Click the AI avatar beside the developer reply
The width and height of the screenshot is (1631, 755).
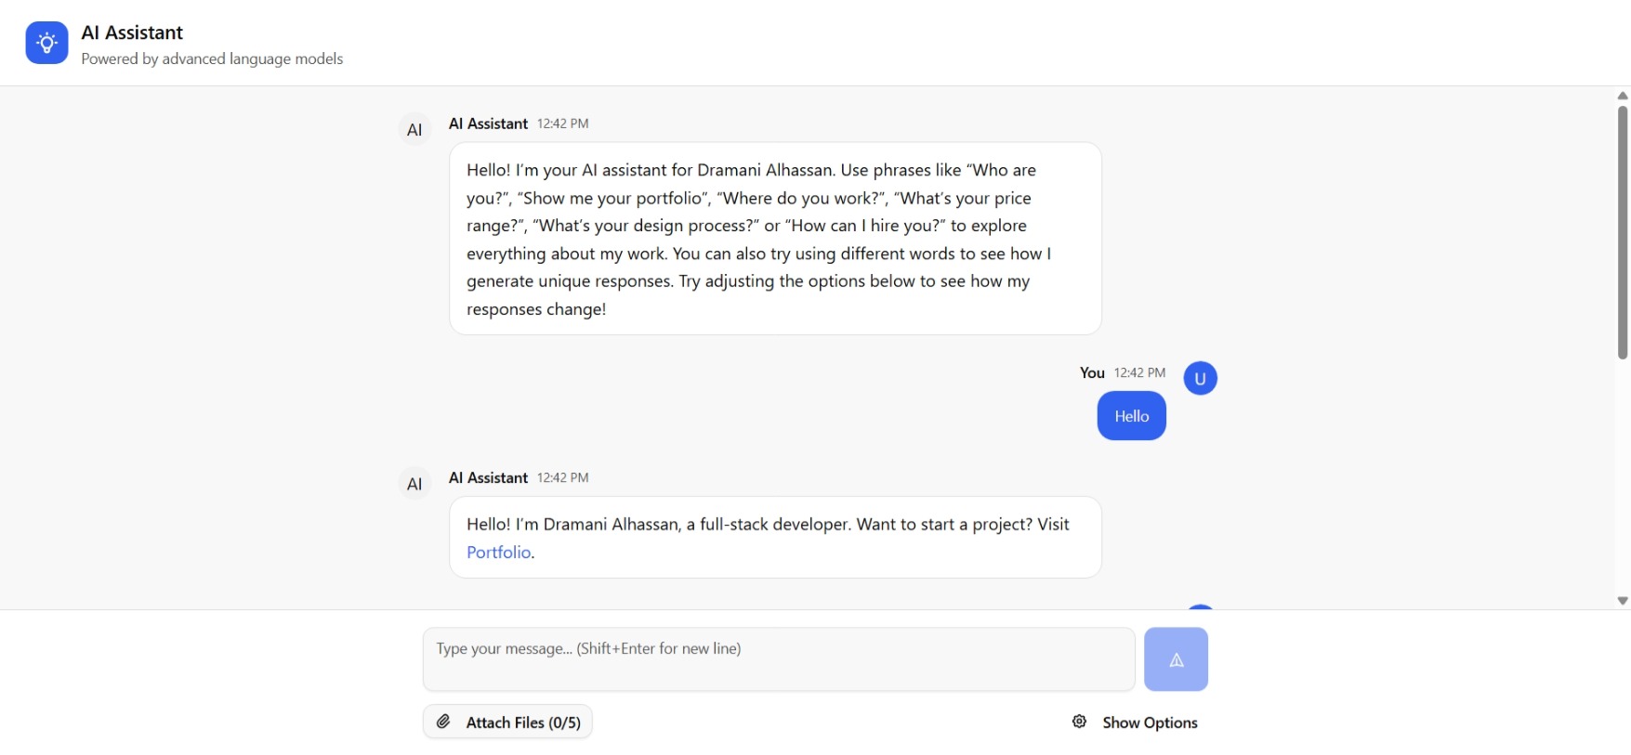point(414,484)
